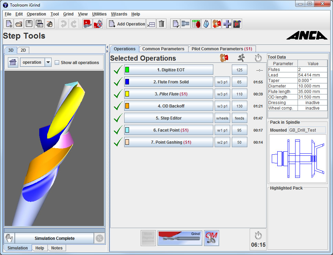Click the Simulation Complete status button
This screenshot has height=255, width=333.
tap(54, 238)
